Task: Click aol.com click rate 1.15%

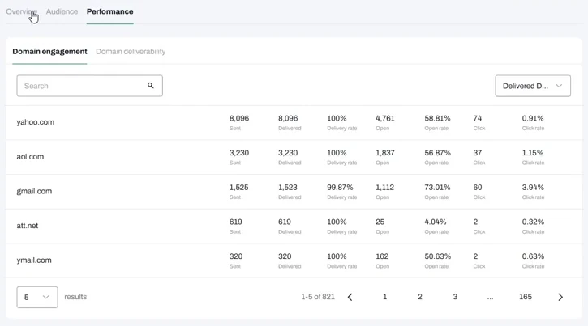Action: (533, 153)
